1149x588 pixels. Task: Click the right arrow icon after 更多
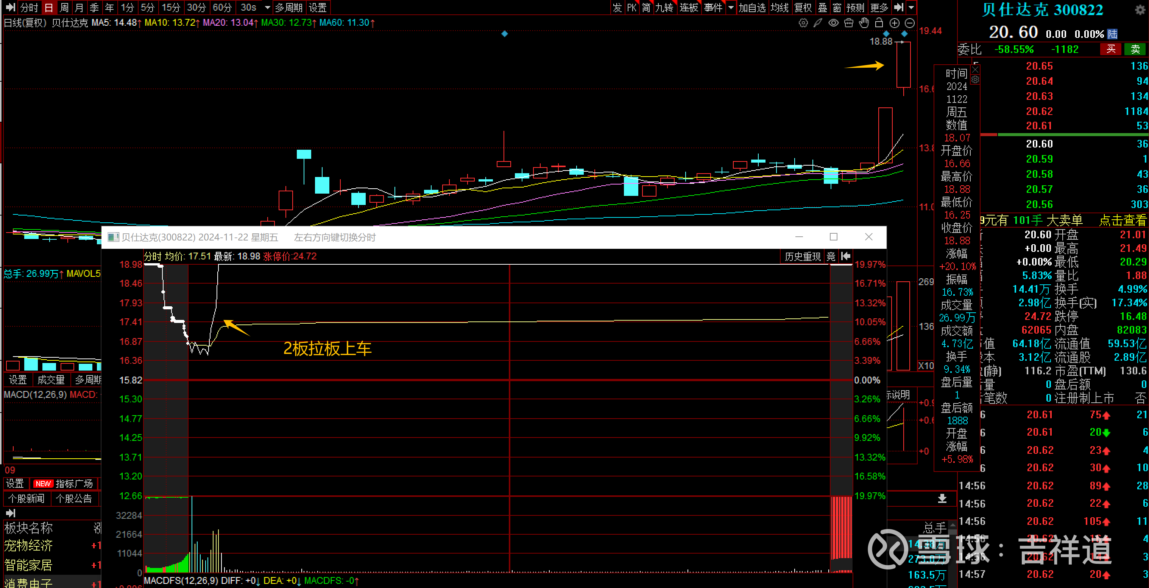tap(899, 8)
